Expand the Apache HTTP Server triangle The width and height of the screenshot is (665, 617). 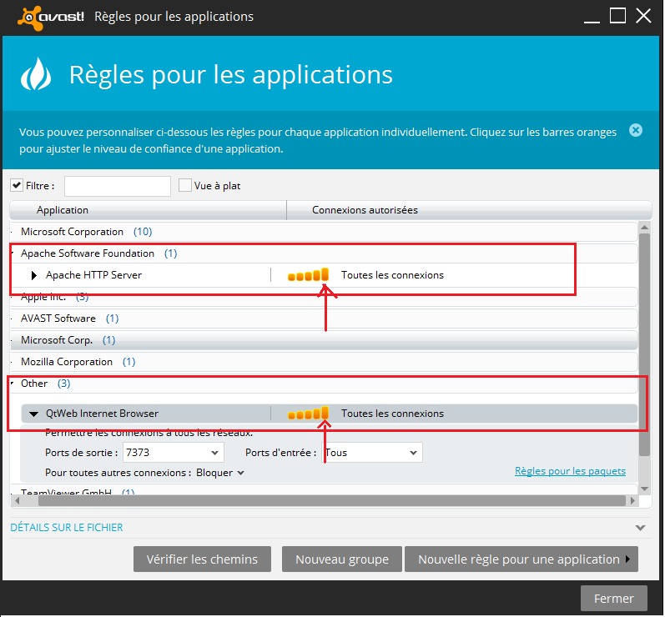34,275
